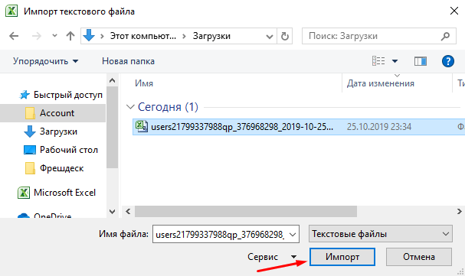Click the search magnifier icon
Screen dimensions: 465x276
[x=445, y=36]
